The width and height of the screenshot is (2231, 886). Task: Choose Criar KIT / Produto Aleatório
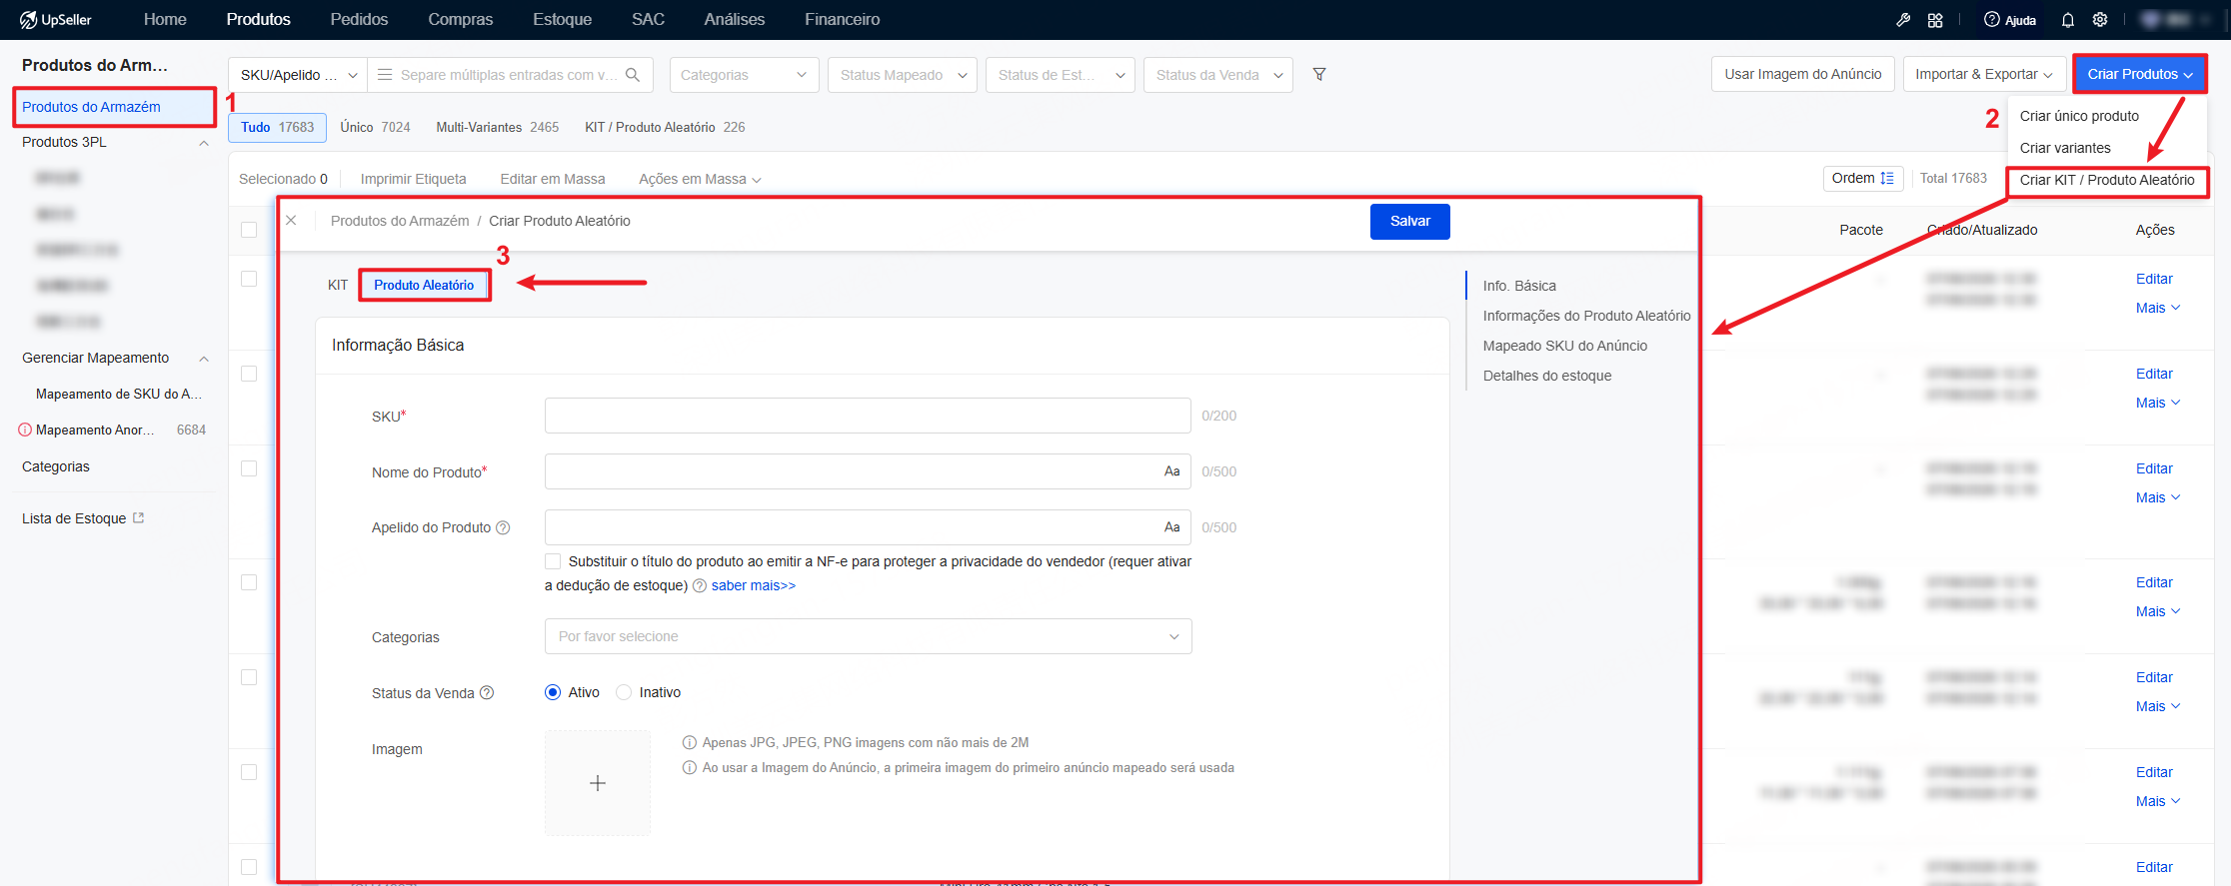(x=2107, y=181)
